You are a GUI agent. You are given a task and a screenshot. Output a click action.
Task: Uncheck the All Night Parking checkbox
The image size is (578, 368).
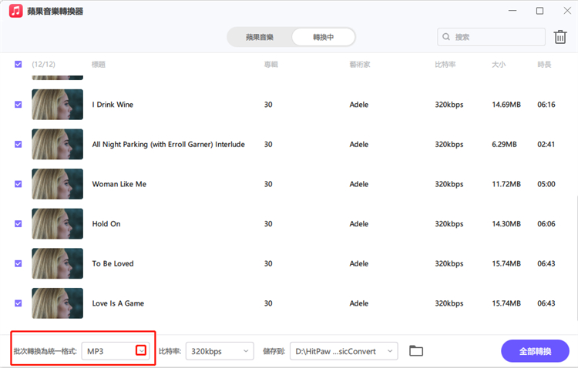click(x=18, y=144)
